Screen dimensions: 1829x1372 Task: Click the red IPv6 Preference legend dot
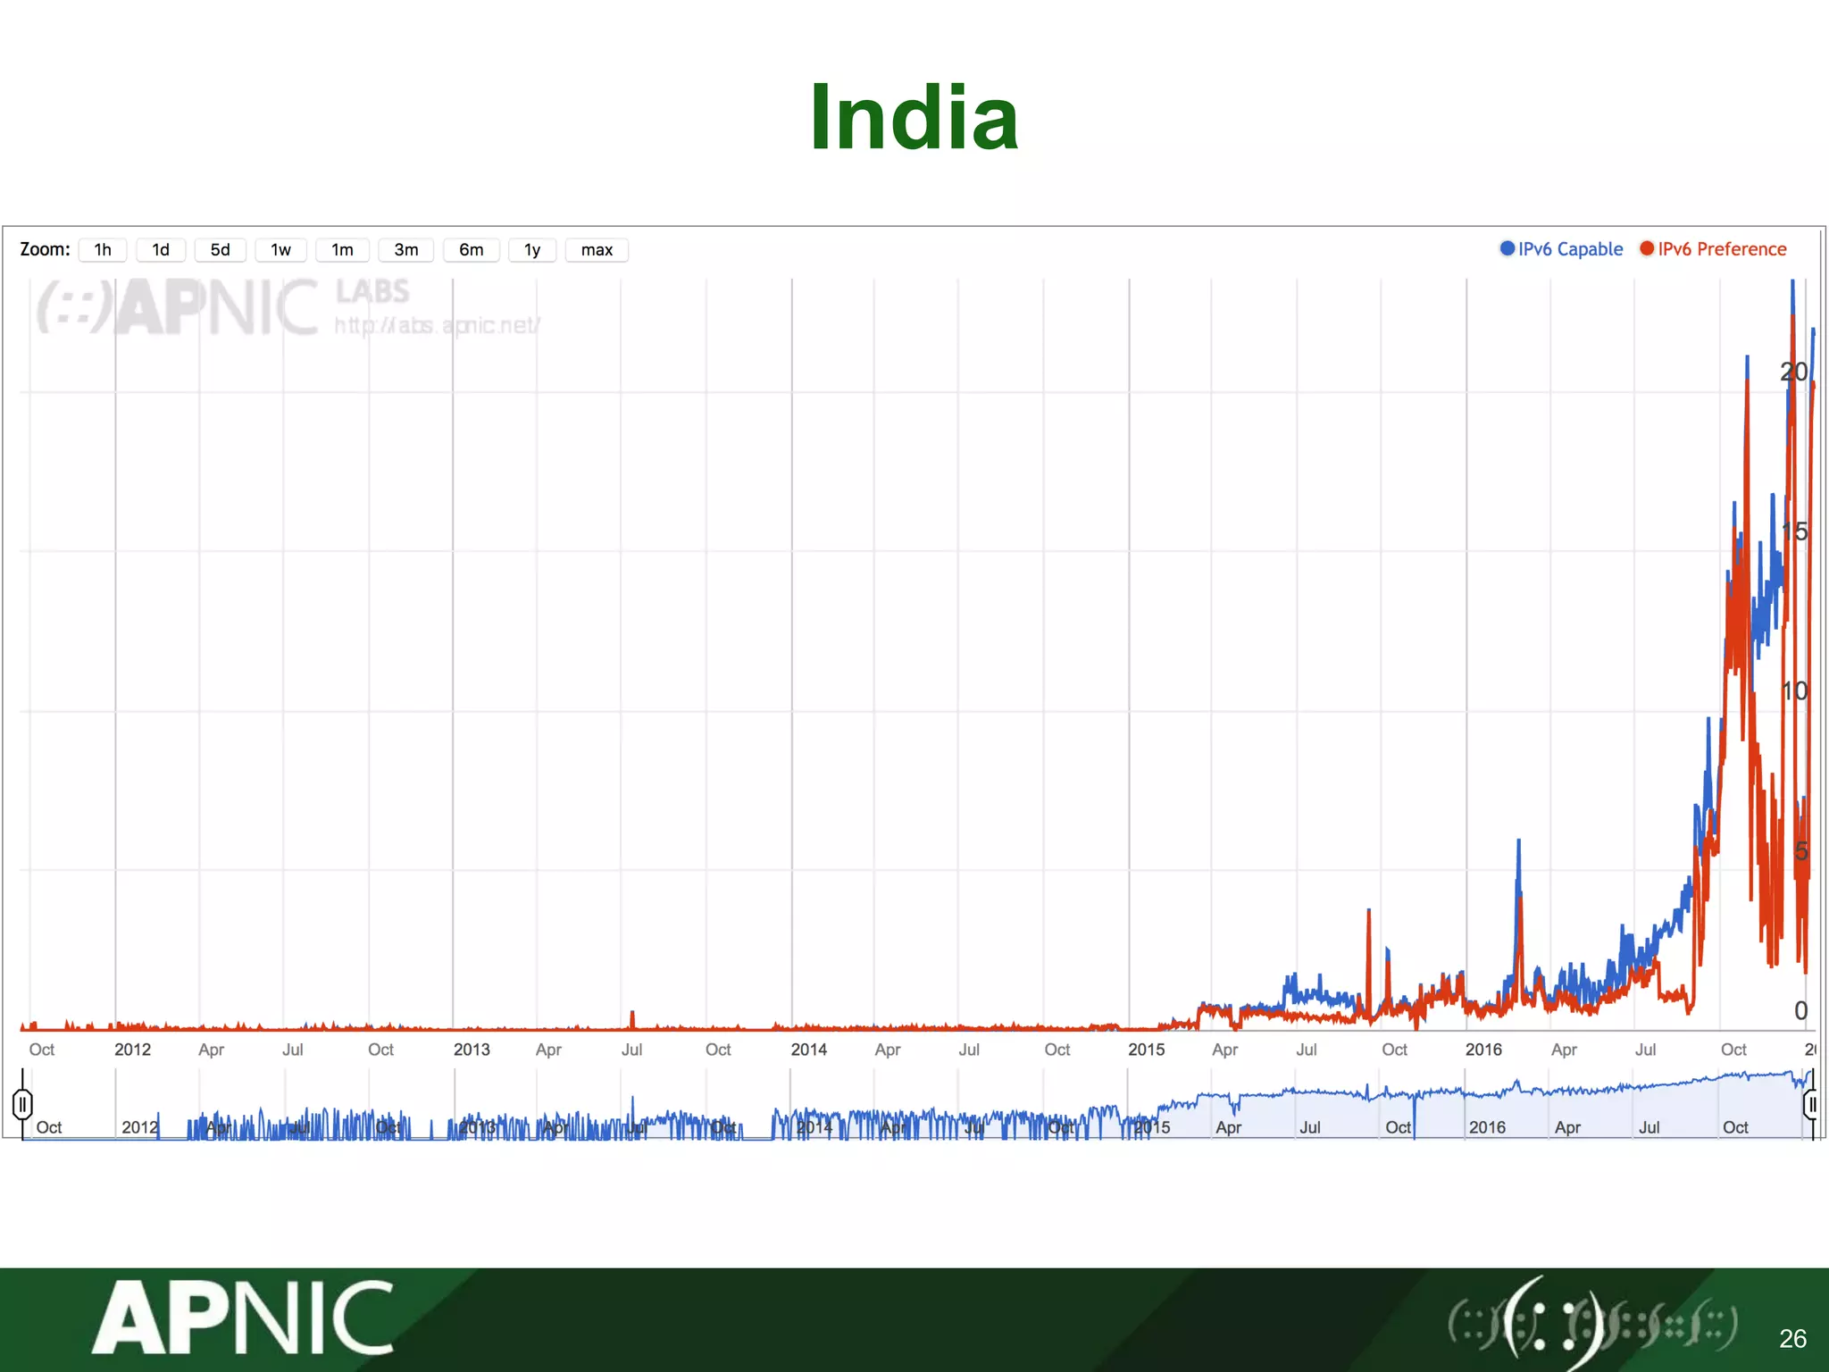pyautogui.click(x=1647, y=248)
